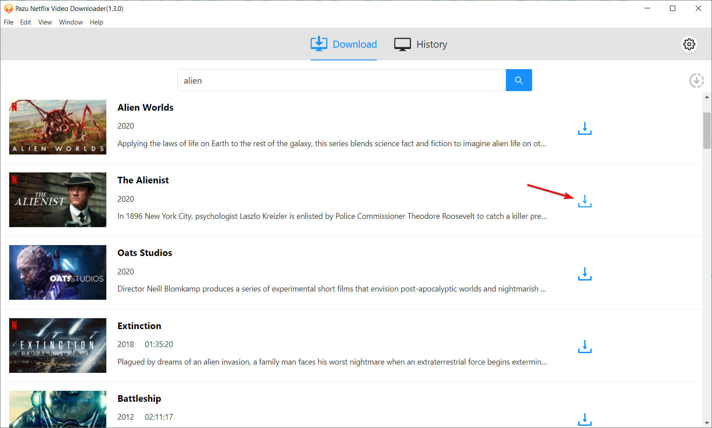Click the year '2012' under Battleship
Viewport: 712px width, 428px height.
[126, 417]
